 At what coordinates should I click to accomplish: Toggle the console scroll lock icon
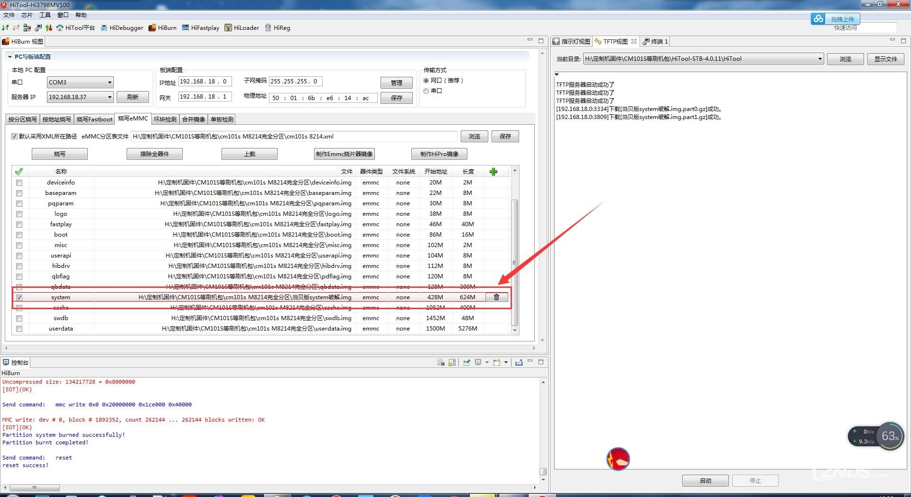[452, 362]
